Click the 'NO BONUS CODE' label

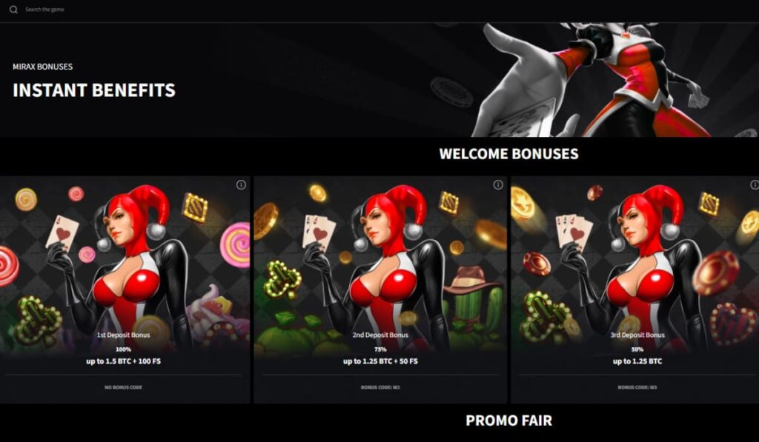[x=124, y=387]
